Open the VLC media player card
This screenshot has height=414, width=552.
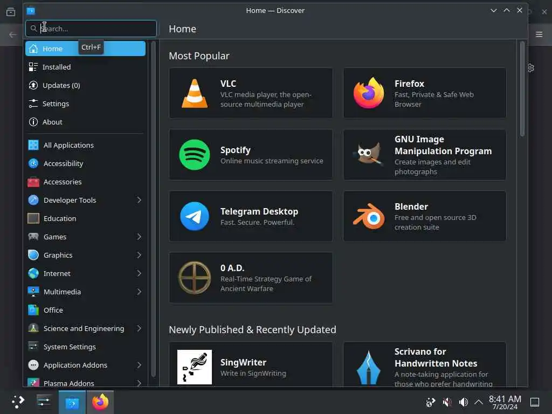point(251,93)
